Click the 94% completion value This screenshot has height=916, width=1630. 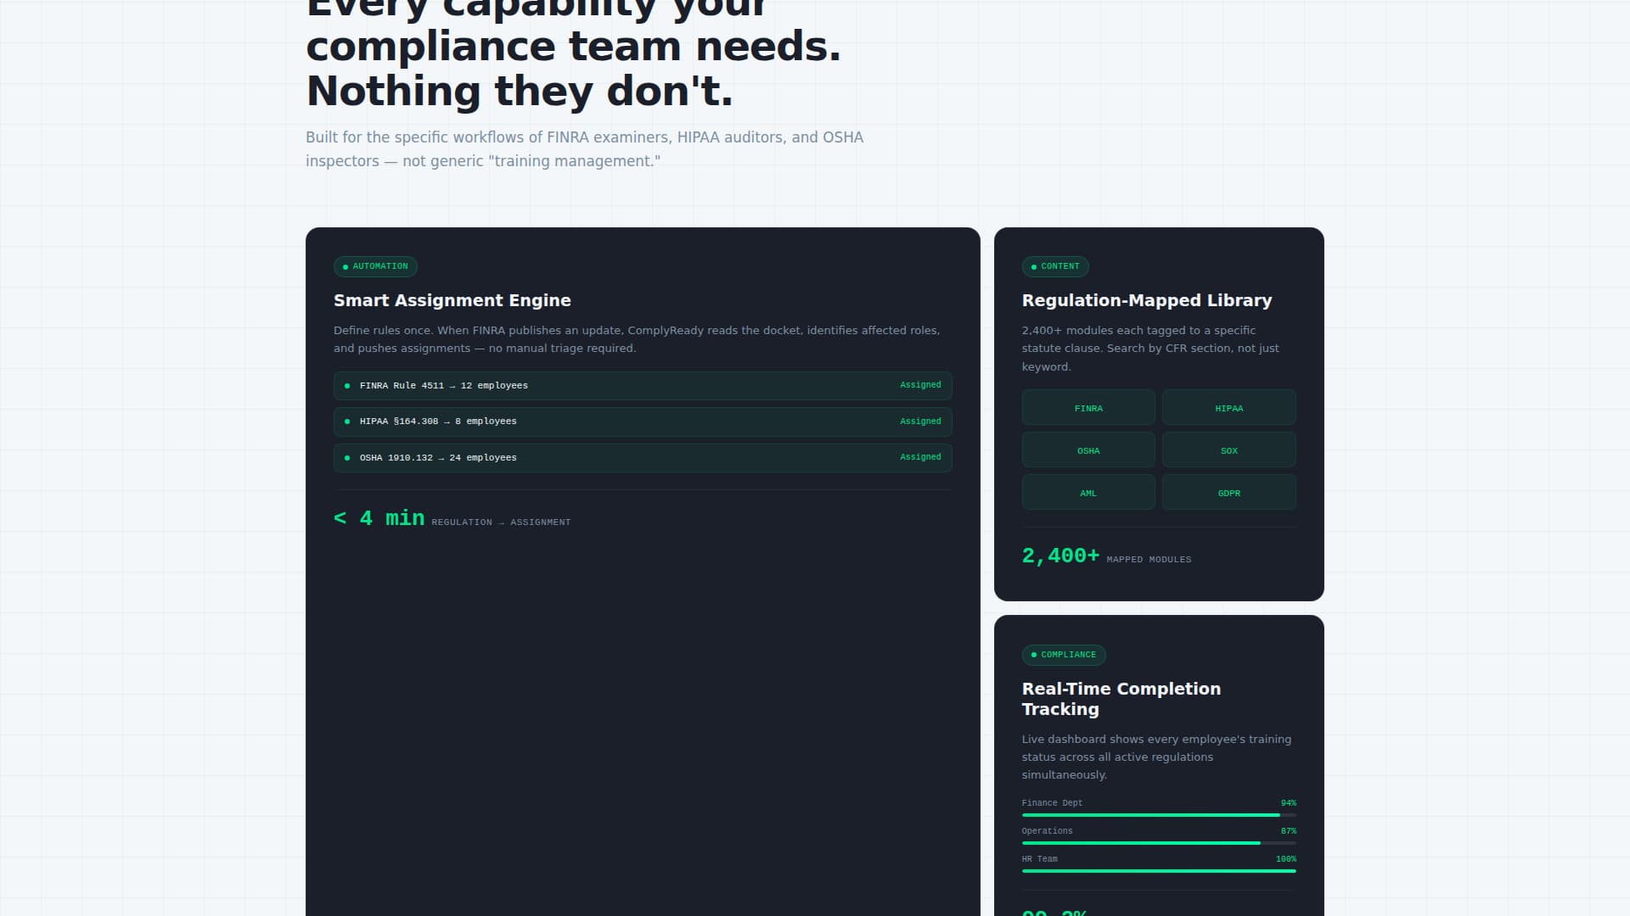1288,803
